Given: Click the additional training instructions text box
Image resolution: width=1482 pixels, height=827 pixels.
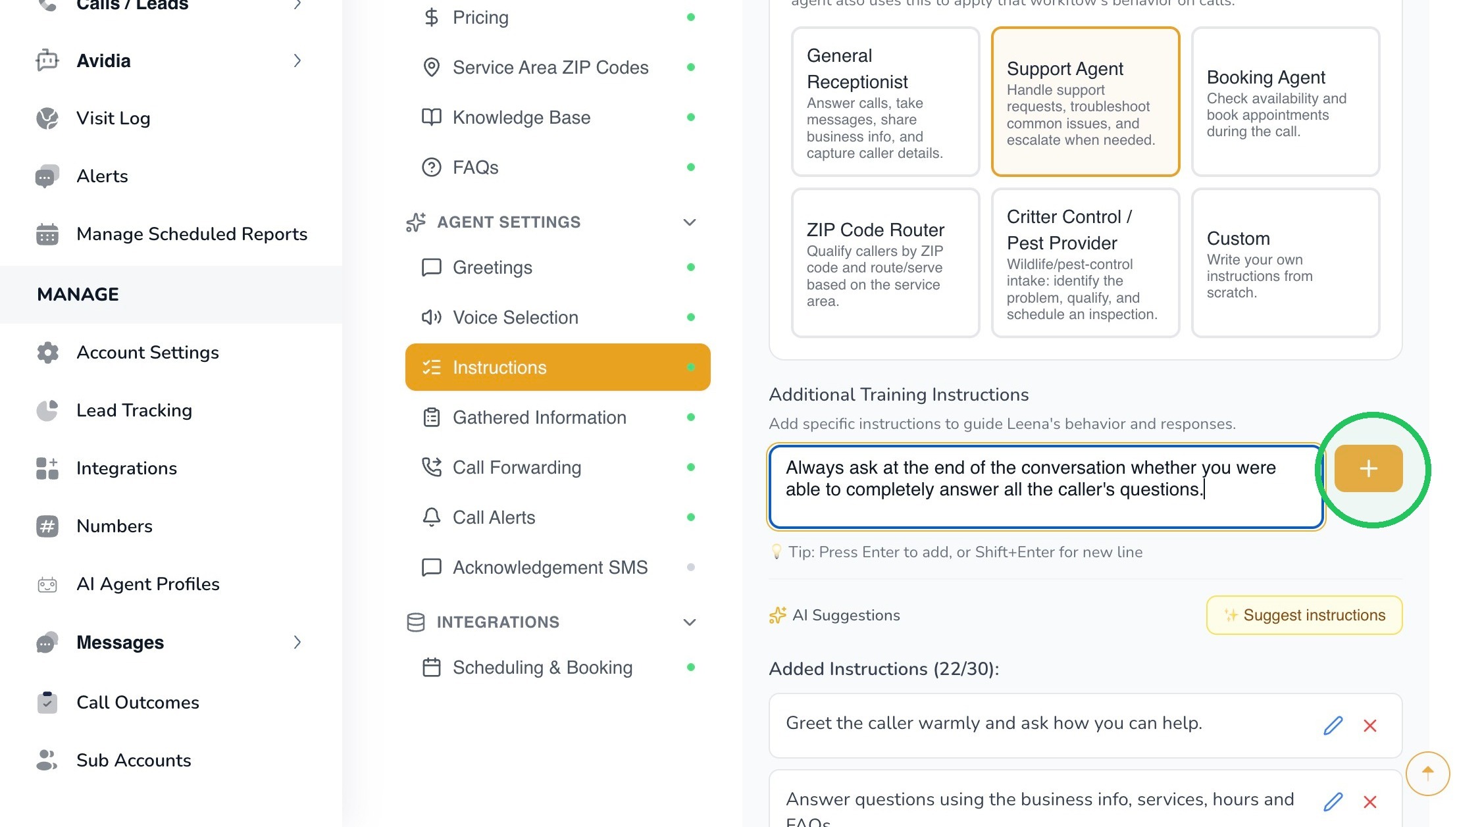Looking at the screenshot, I should tap(1046, 487).
